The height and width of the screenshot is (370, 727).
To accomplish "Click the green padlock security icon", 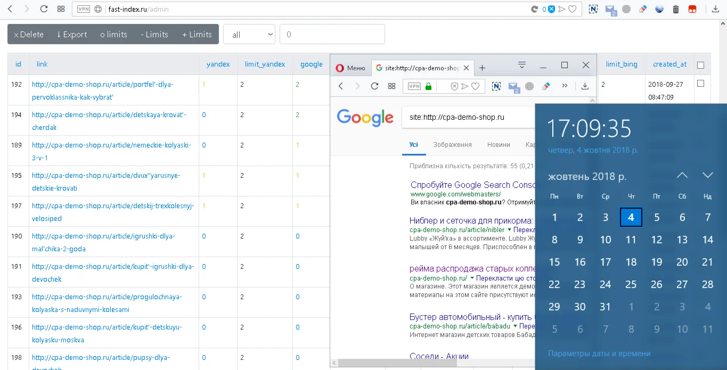I will 428,86.
